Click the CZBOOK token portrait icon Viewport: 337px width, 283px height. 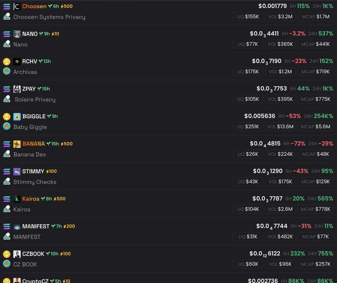tap(17, 254)
